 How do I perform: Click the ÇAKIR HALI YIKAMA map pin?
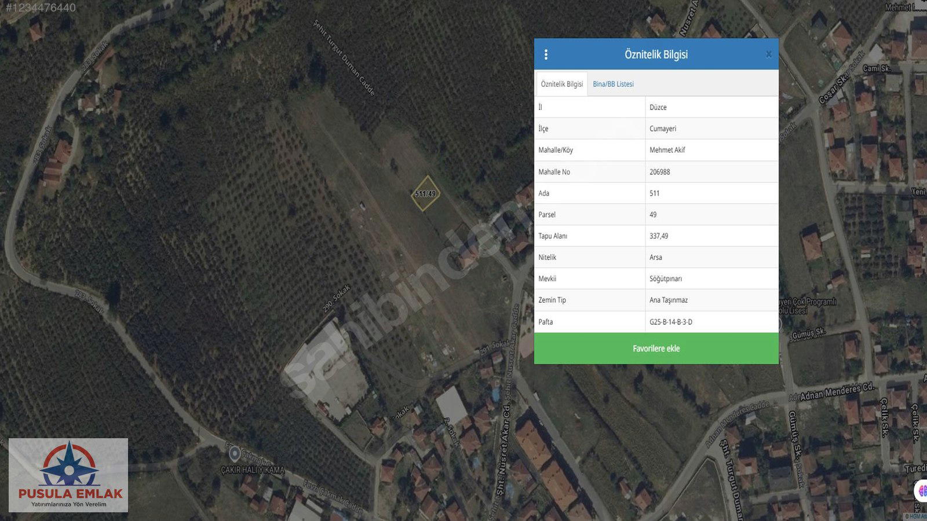(235, 453)
